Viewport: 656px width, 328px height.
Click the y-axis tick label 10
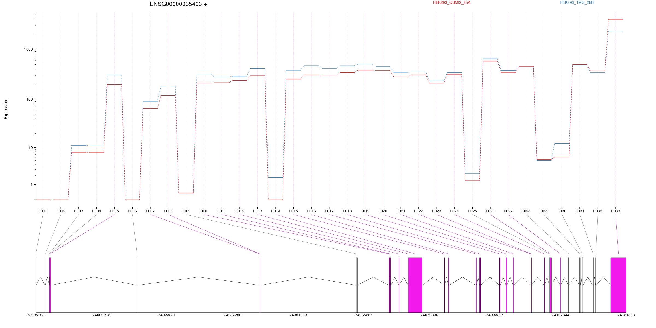point(31,148)
